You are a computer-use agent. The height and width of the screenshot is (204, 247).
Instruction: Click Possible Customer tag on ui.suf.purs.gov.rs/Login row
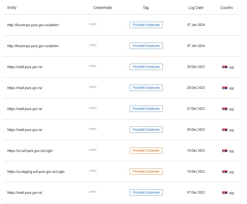(x=146, y=151)
